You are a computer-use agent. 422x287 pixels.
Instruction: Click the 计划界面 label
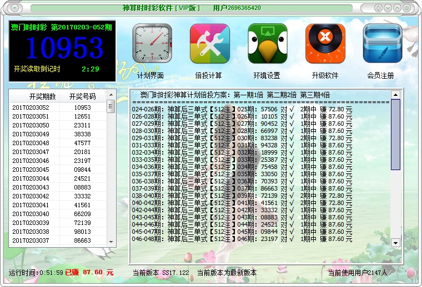(x=150, y=75)
